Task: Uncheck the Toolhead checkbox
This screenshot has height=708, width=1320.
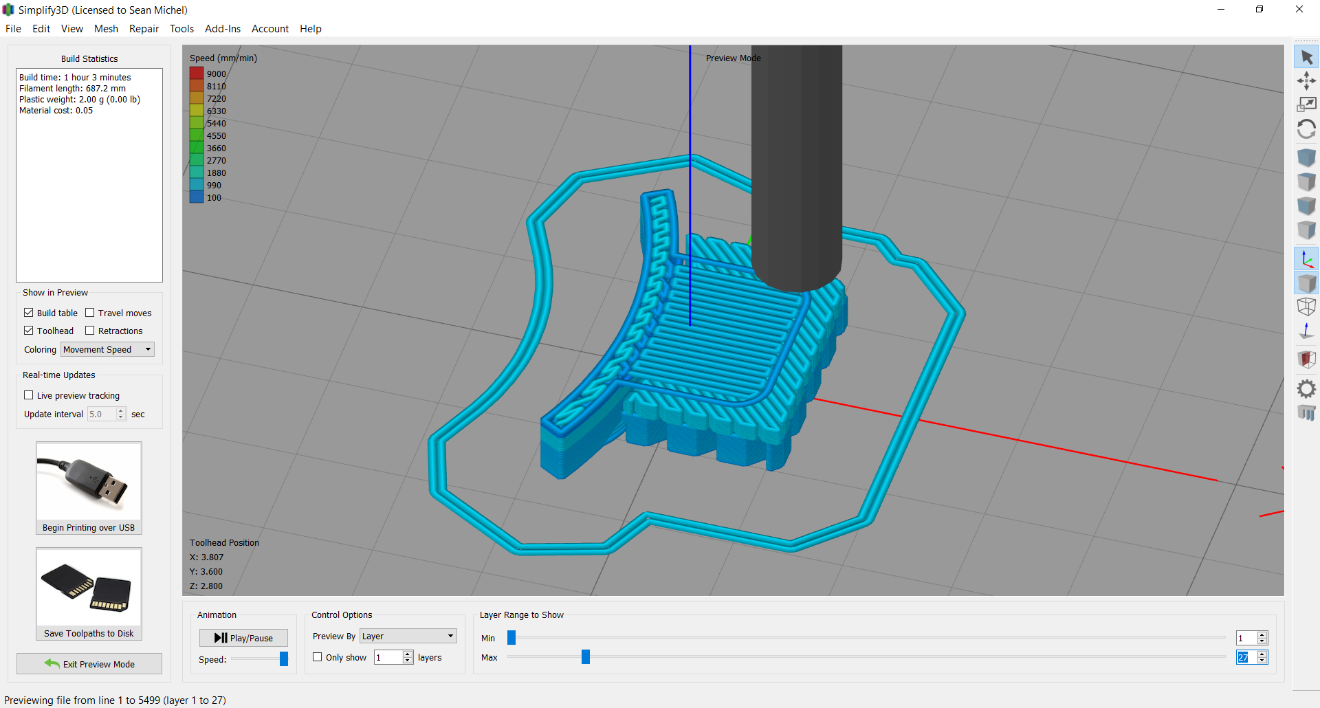Action: tap(29, 331)
